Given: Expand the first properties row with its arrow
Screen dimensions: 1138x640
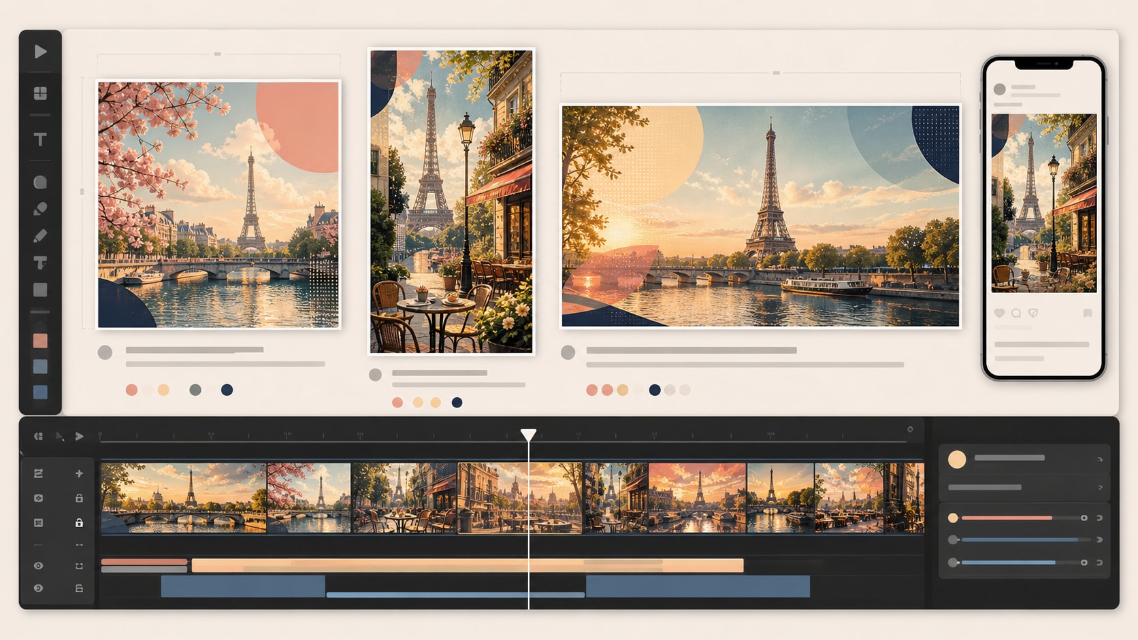Looking at the screenshot, I should click(x=1100, y=460).
